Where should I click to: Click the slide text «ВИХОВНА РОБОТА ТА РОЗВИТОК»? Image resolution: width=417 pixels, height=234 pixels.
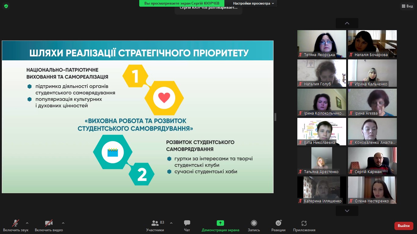point(135,121)
